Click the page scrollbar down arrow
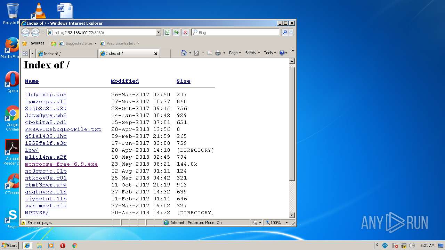The width and height of the screenshot is (445, 250). point(292,215)
